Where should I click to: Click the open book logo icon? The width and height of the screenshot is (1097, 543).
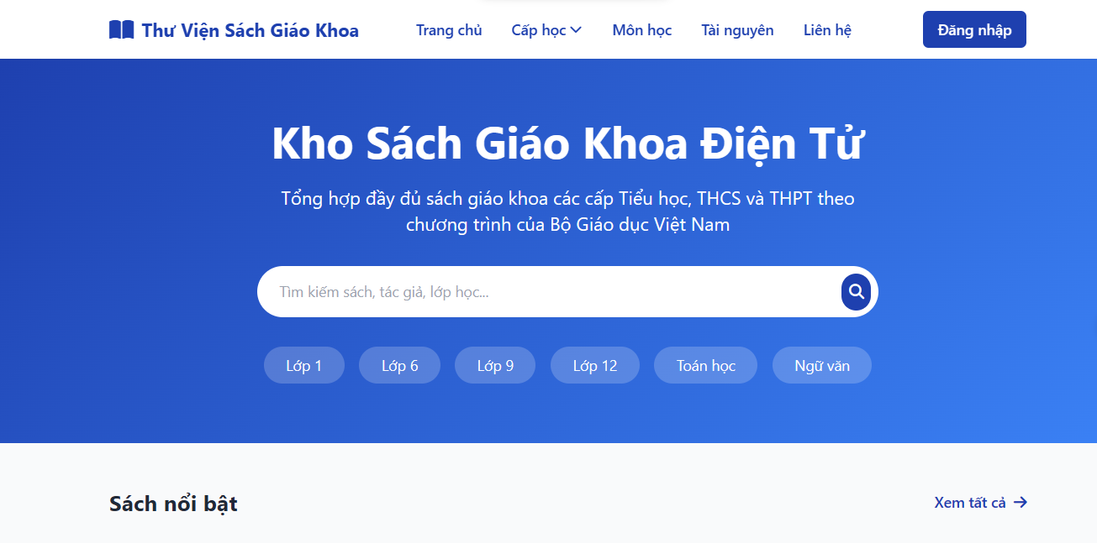click(x=122, y=30)
